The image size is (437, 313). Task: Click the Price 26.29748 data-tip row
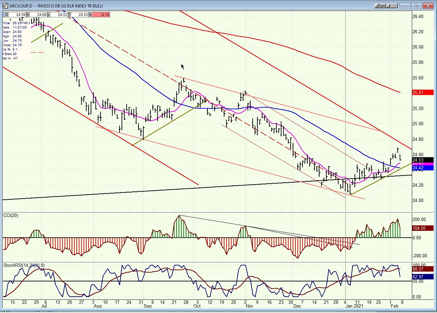(x=16, y=23)
